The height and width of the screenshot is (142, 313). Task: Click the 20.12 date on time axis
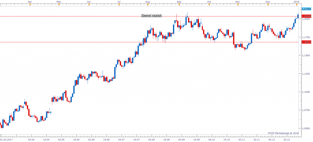(x=286, y=139)
